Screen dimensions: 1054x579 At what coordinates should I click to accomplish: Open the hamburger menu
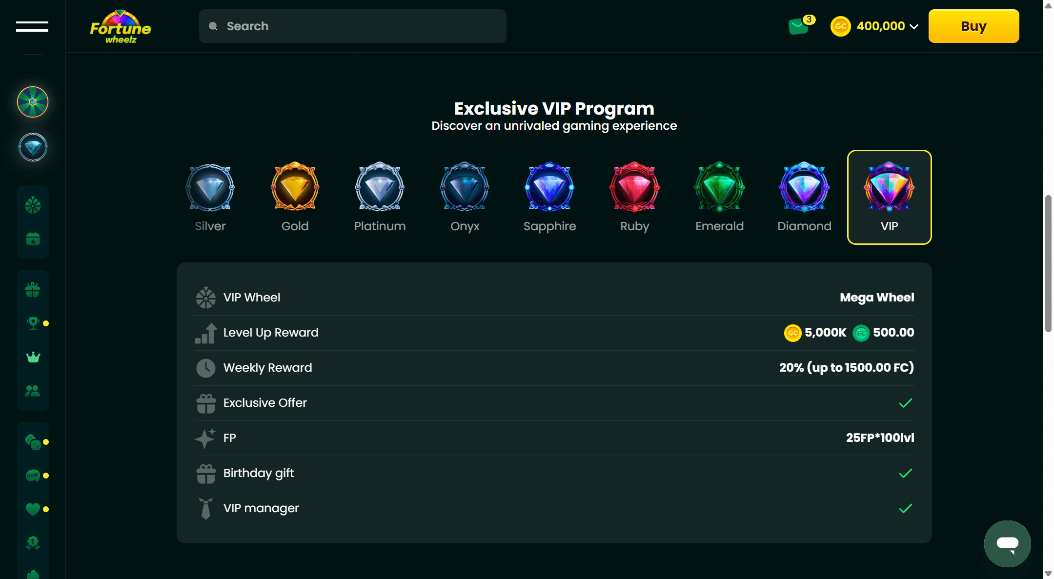(x=32, y=26)
